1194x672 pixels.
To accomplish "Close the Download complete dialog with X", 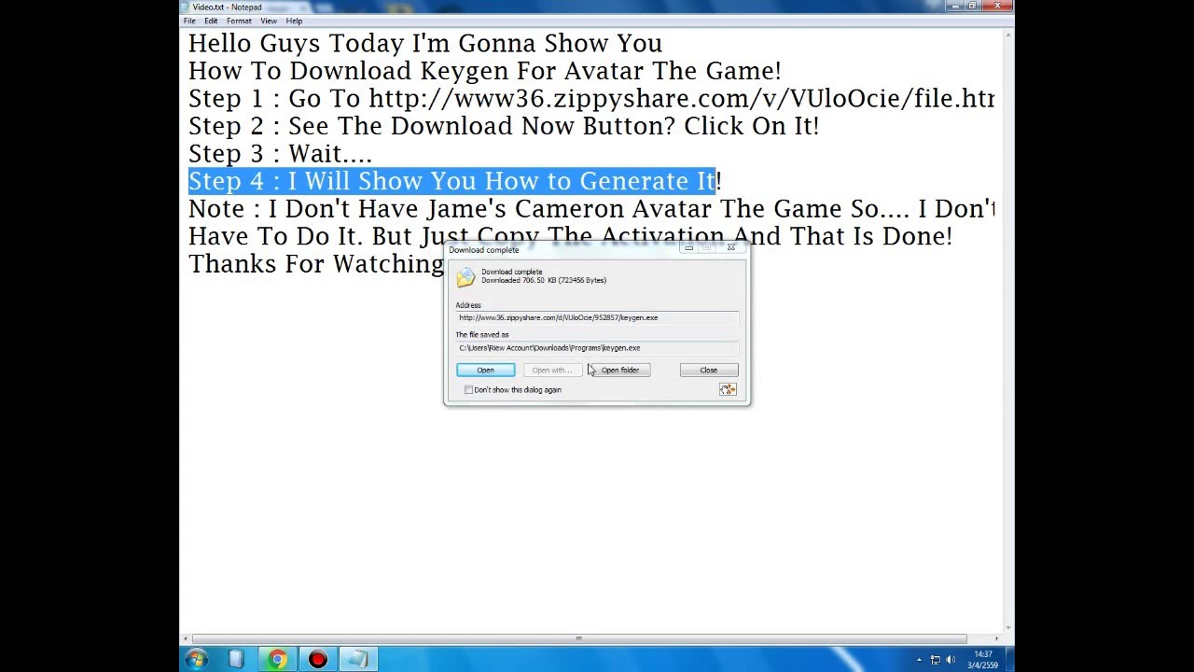I will pos(730,248).
